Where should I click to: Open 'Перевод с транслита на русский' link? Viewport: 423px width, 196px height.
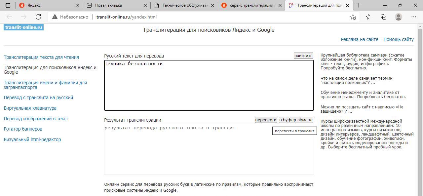[x=38, y=98]
